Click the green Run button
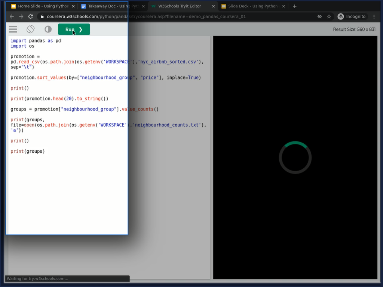Image resolution: width=383 pixels, height=287 pixels. pos(74,29)
